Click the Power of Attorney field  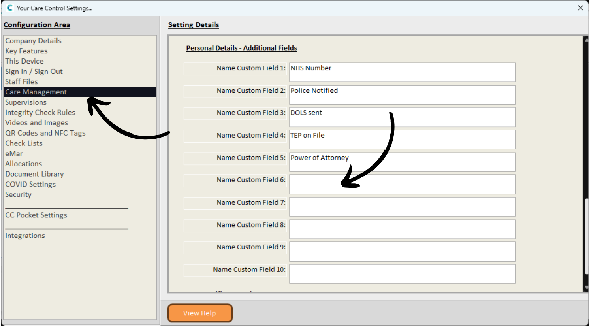[x=402, y=162]
